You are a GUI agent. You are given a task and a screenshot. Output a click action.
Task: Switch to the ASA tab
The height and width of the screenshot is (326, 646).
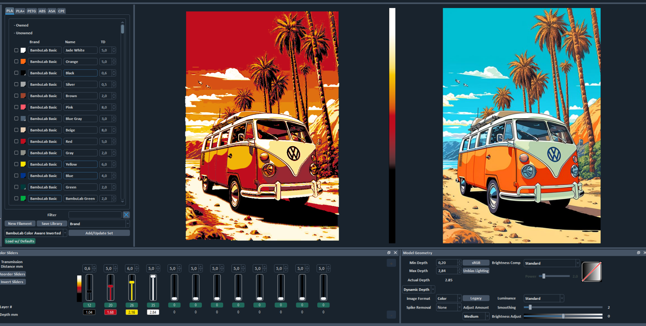coord(52,11)
